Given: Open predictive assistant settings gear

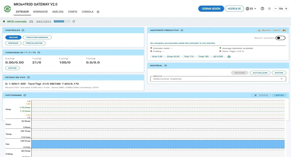Looking at the screenshot, I should tap(229, 57).
